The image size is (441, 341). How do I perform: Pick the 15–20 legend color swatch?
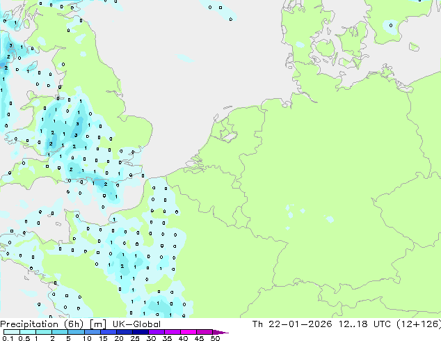pos(109,332)
